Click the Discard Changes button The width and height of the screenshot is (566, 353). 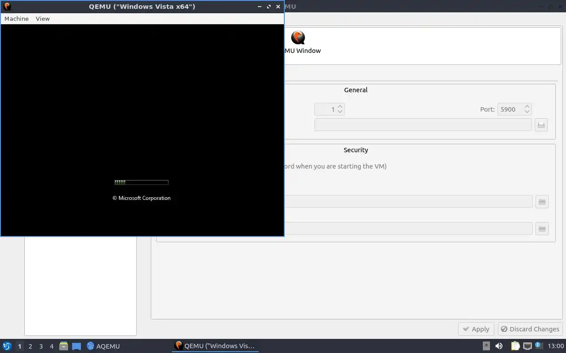(x=530, y=329)
